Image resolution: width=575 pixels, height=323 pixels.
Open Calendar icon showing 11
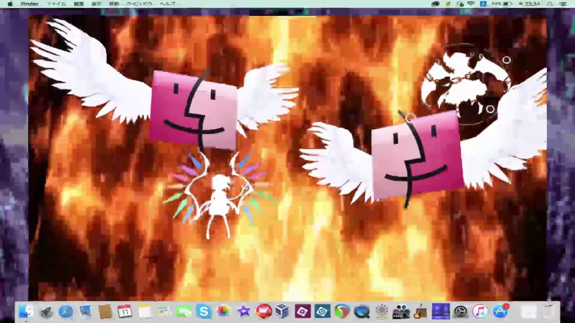tap(125, 311)
